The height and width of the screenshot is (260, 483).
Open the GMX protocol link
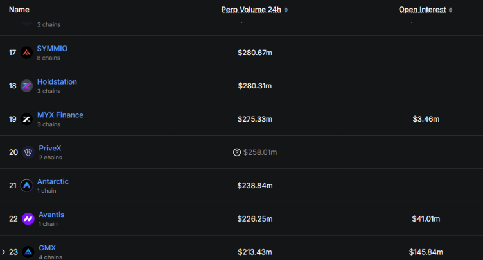coord(46,248)
